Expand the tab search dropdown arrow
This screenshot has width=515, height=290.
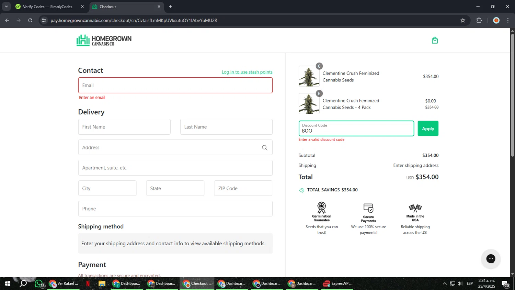point(6,7)
